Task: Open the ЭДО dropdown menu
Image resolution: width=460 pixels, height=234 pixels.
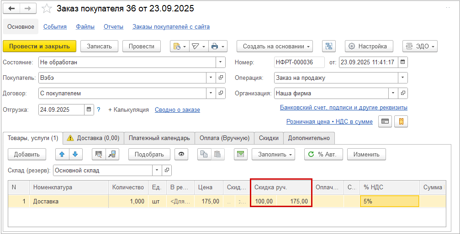Action: click(420, 46)
